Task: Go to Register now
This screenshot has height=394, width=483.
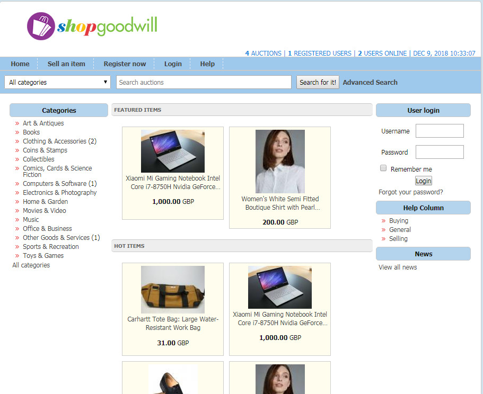Action: point(125,64)
